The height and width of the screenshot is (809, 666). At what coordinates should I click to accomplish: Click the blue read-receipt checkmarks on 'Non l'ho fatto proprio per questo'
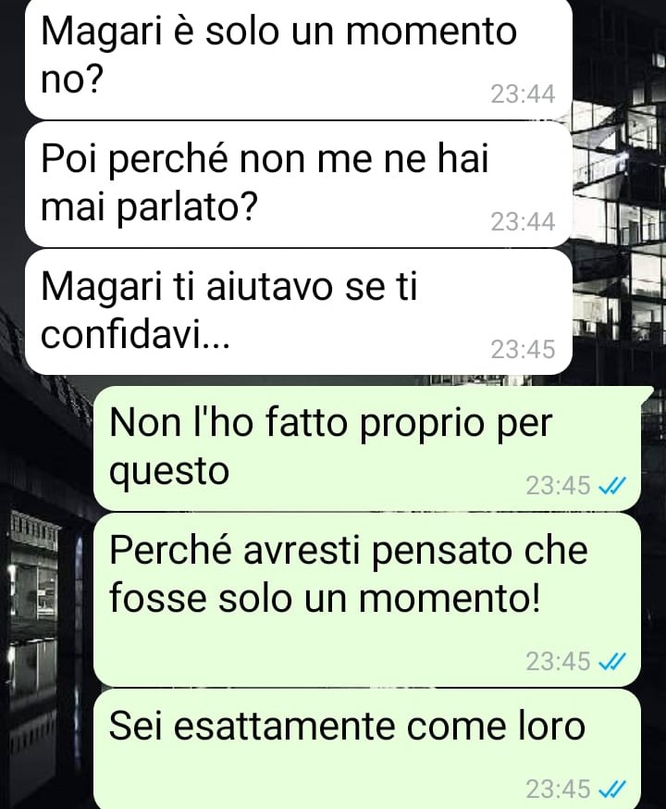click(x=611, y=486)
